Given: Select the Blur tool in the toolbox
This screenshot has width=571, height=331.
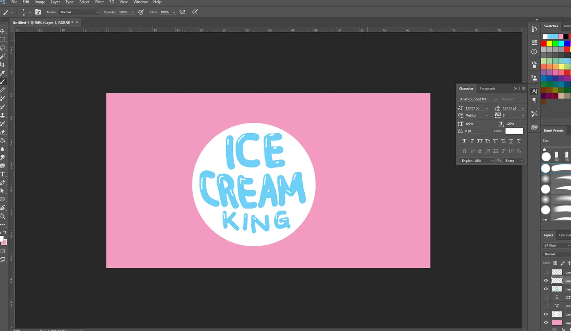Looking at the screenshot, I should [3, 149].
